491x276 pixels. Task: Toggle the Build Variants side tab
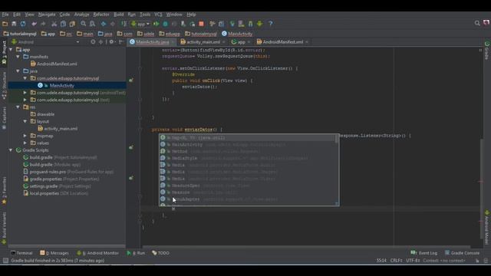[4, 228]
